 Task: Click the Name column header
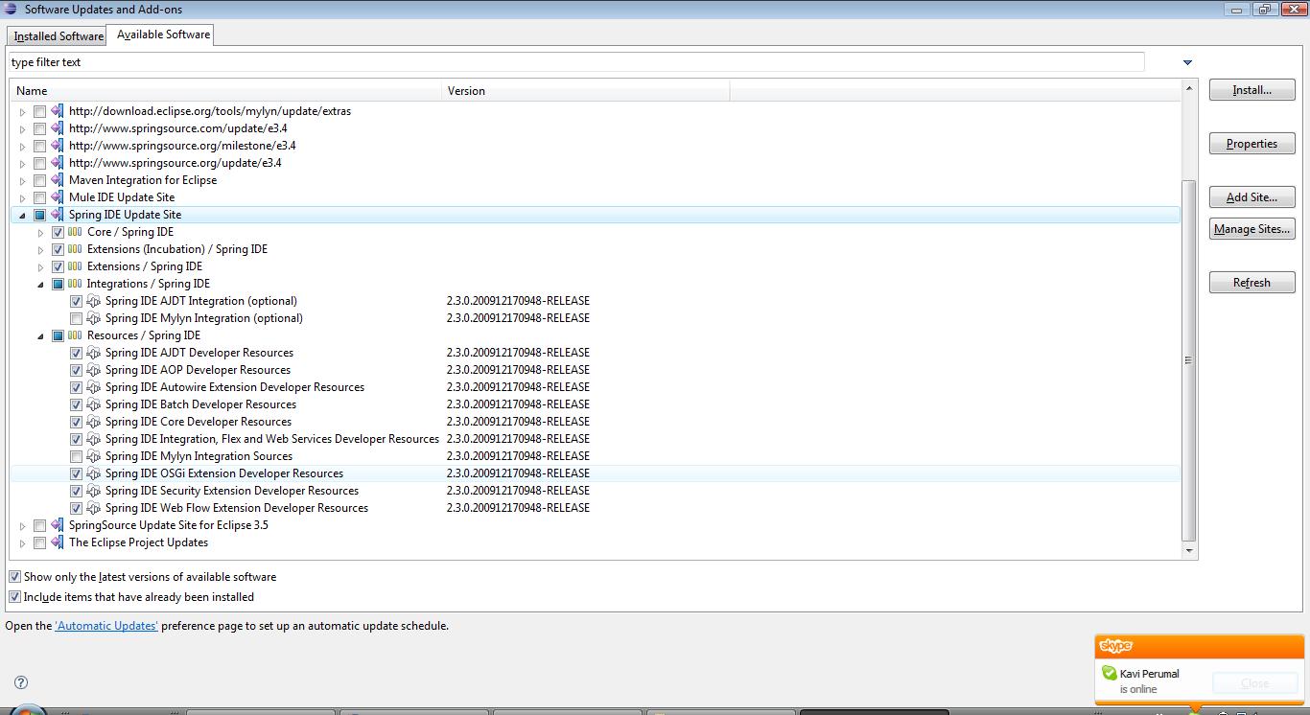(x=226, y=91)
